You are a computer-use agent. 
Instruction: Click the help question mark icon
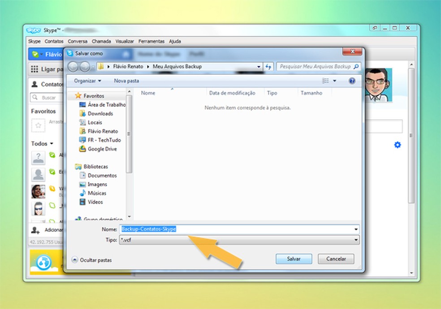(352, 81)
